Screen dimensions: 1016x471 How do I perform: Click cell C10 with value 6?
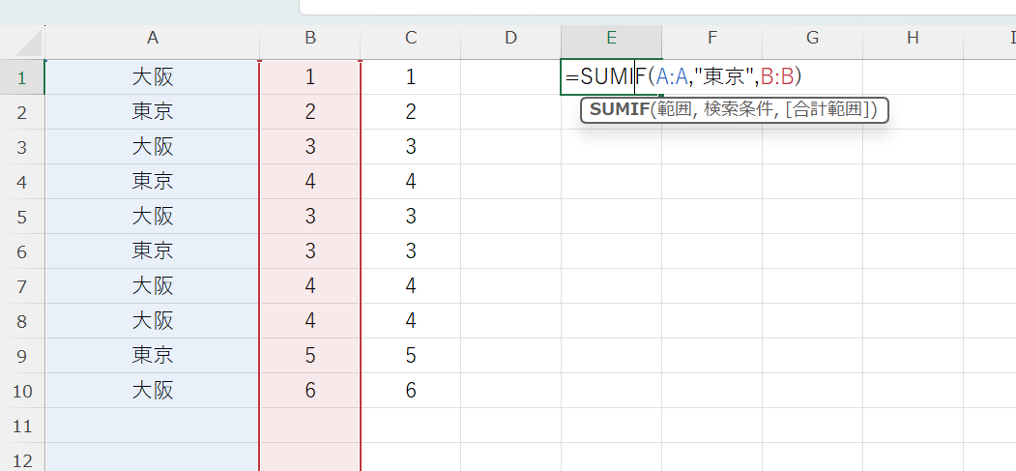pyautogui.click(x=411, y=391)
